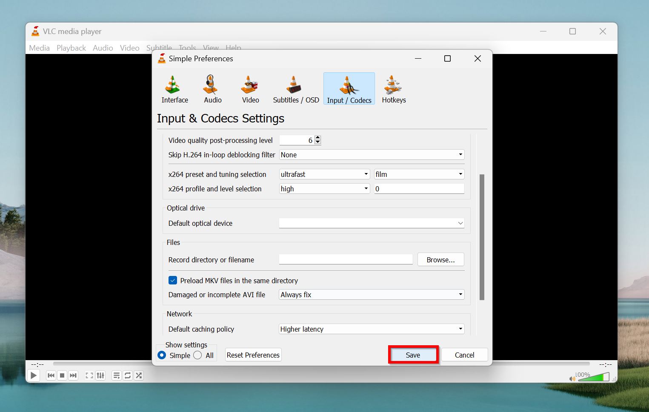Select the Input / Codecs preferences category
The width and height of the screenshot is (649, 412).
[x=349, y=89]
